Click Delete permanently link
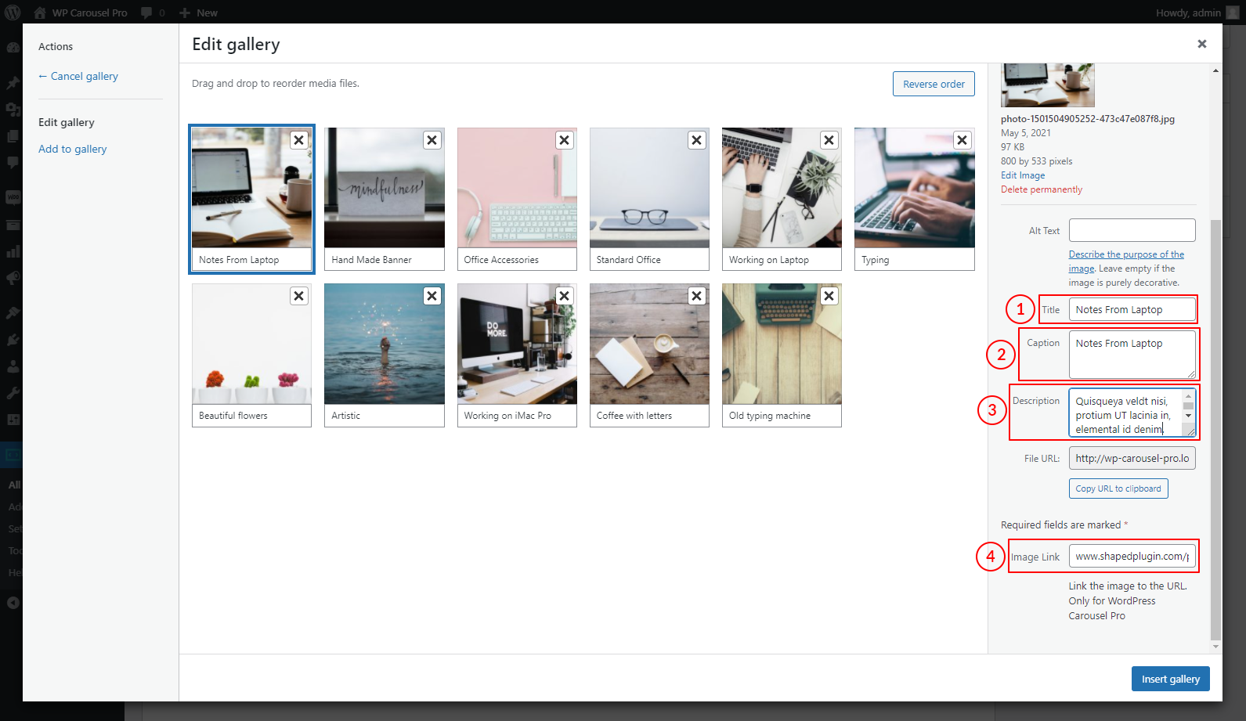Screen dimensions: 1246x721 coord(1041,189)
